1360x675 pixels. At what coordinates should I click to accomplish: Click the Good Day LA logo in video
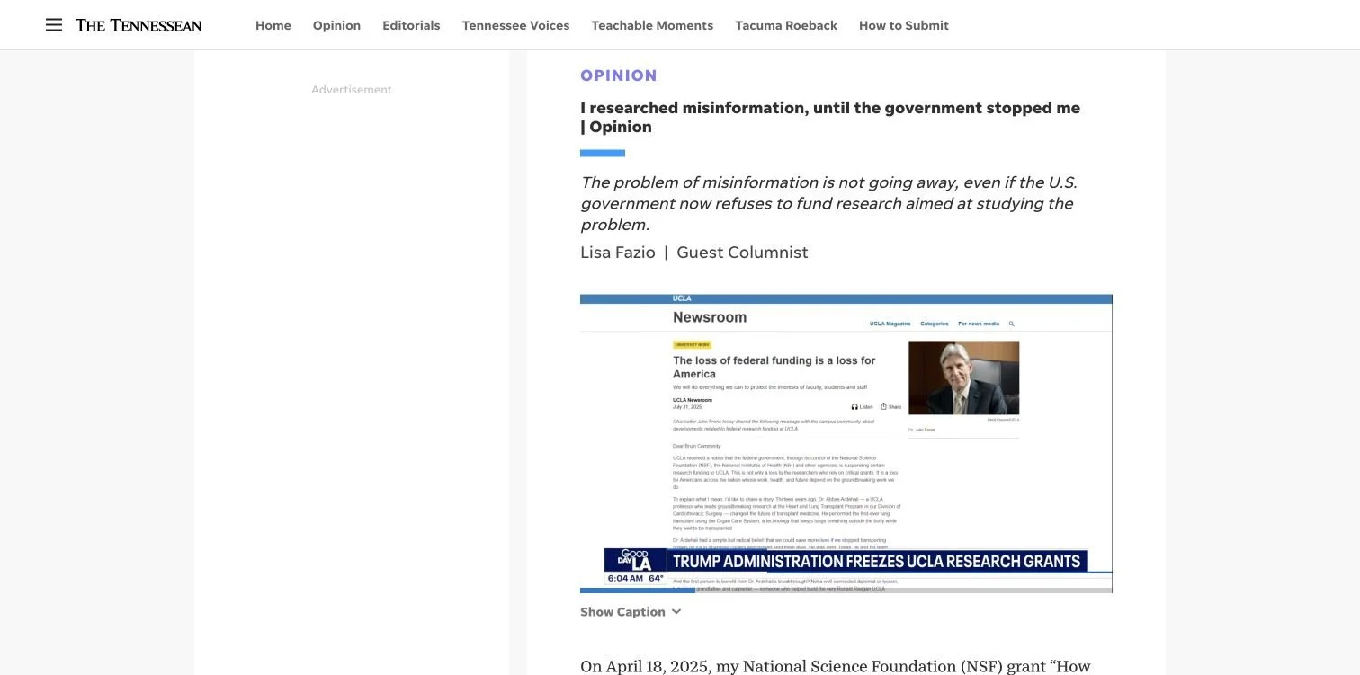tap(636, 560)
